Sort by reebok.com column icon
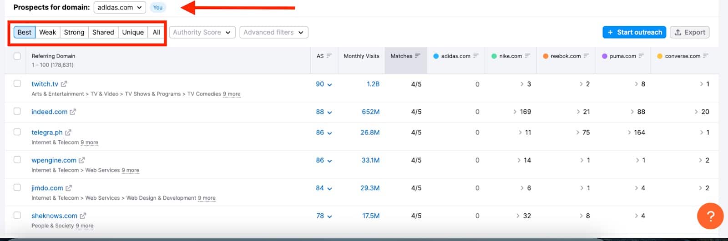Viewport: 728px width, 241px height. tap(586, 56)
